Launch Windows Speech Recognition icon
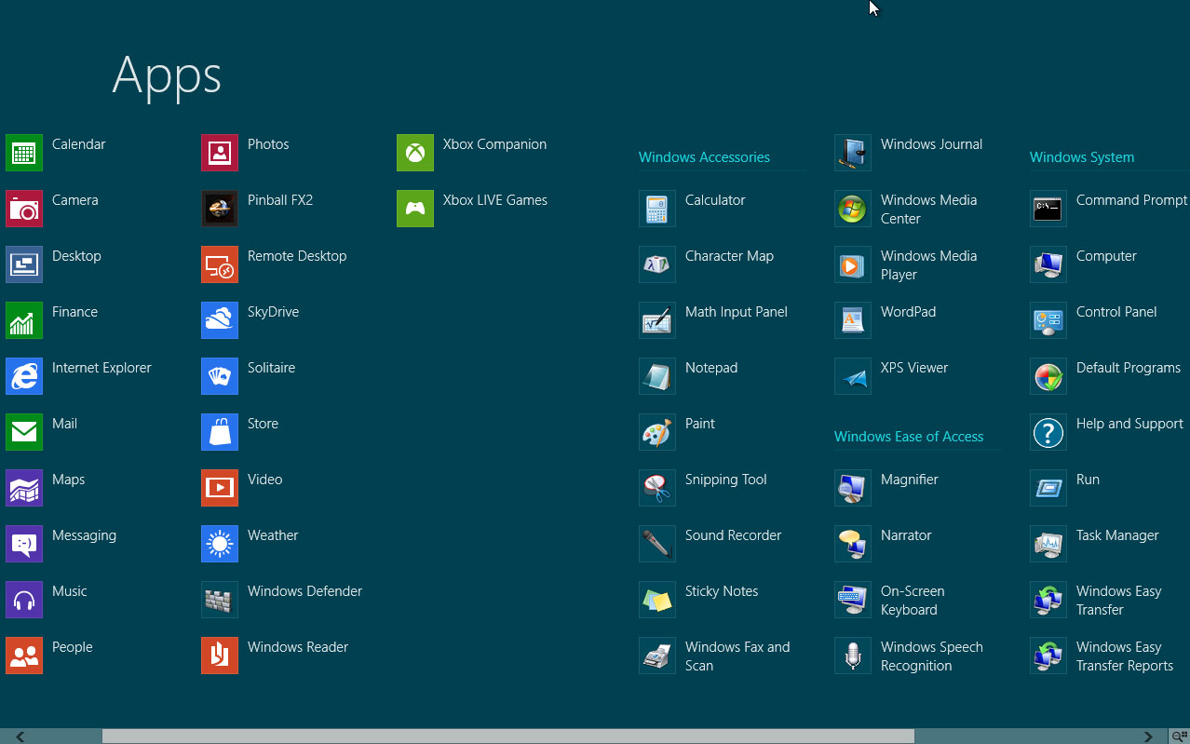Screen dimensions: 1190x744 (x=853, y=656)
